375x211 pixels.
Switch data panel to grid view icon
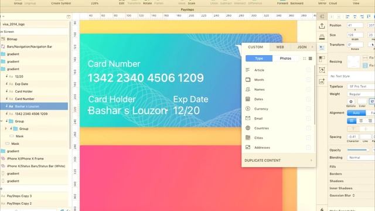pos(305,59)
